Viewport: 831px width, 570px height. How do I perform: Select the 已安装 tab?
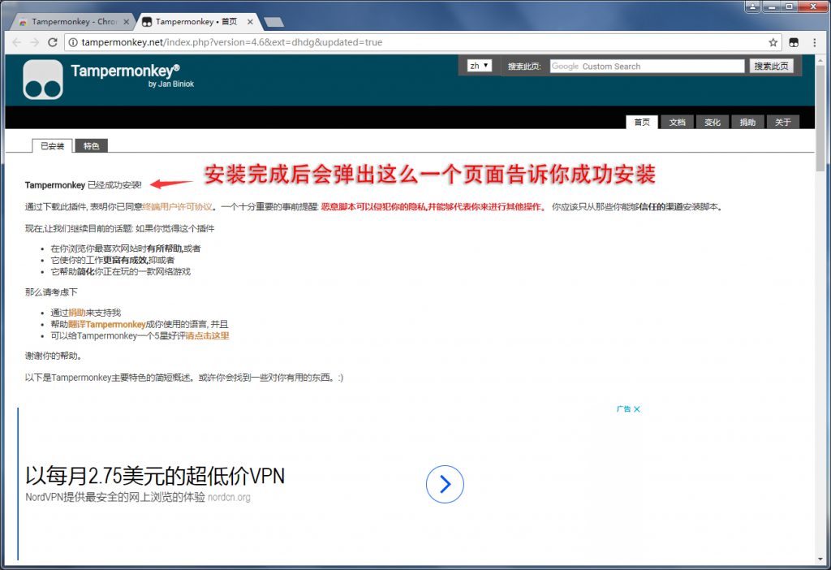tap(52, 145)
